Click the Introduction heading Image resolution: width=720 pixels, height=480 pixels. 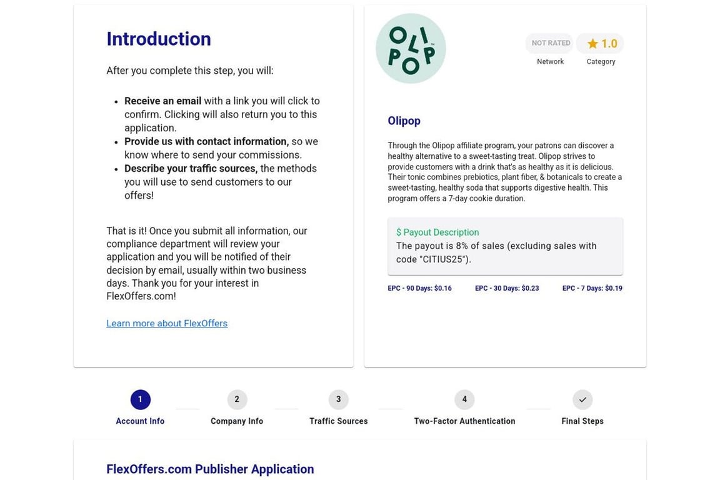[159, 39]
